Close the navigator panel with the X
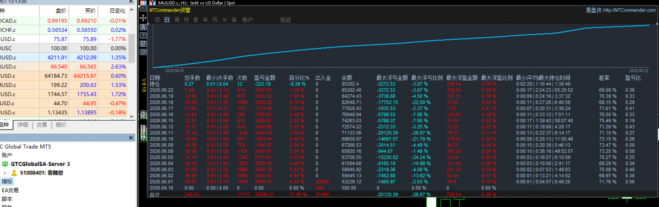659x207 pixels. point(131,138)
